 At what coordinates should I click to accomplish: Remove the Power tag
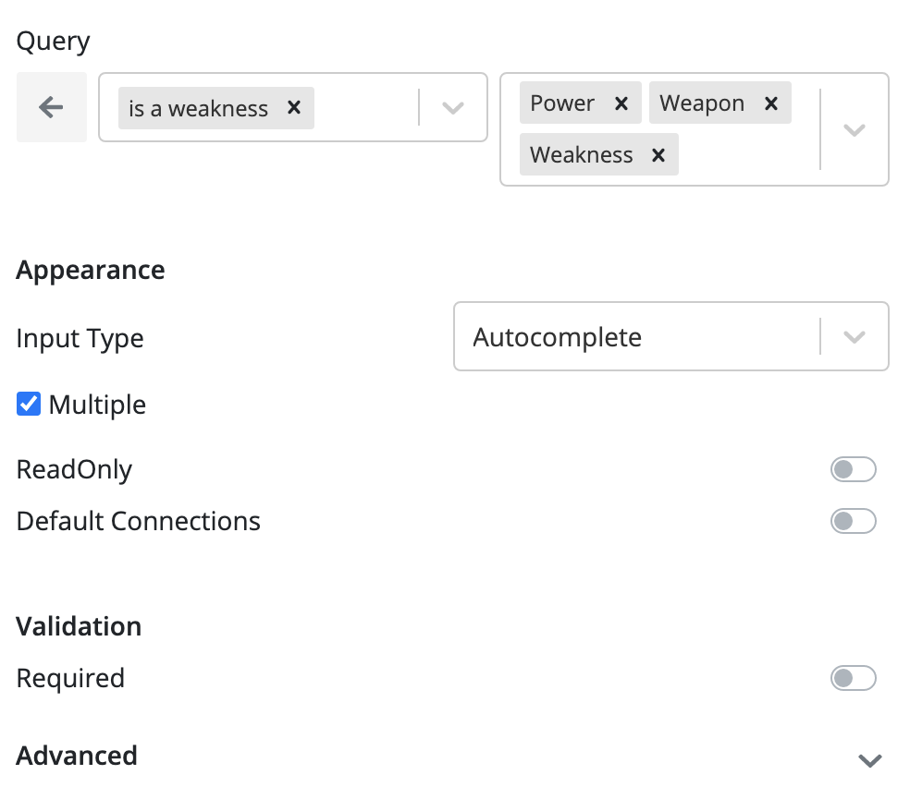pyautogui.click(x=621, y=103)
